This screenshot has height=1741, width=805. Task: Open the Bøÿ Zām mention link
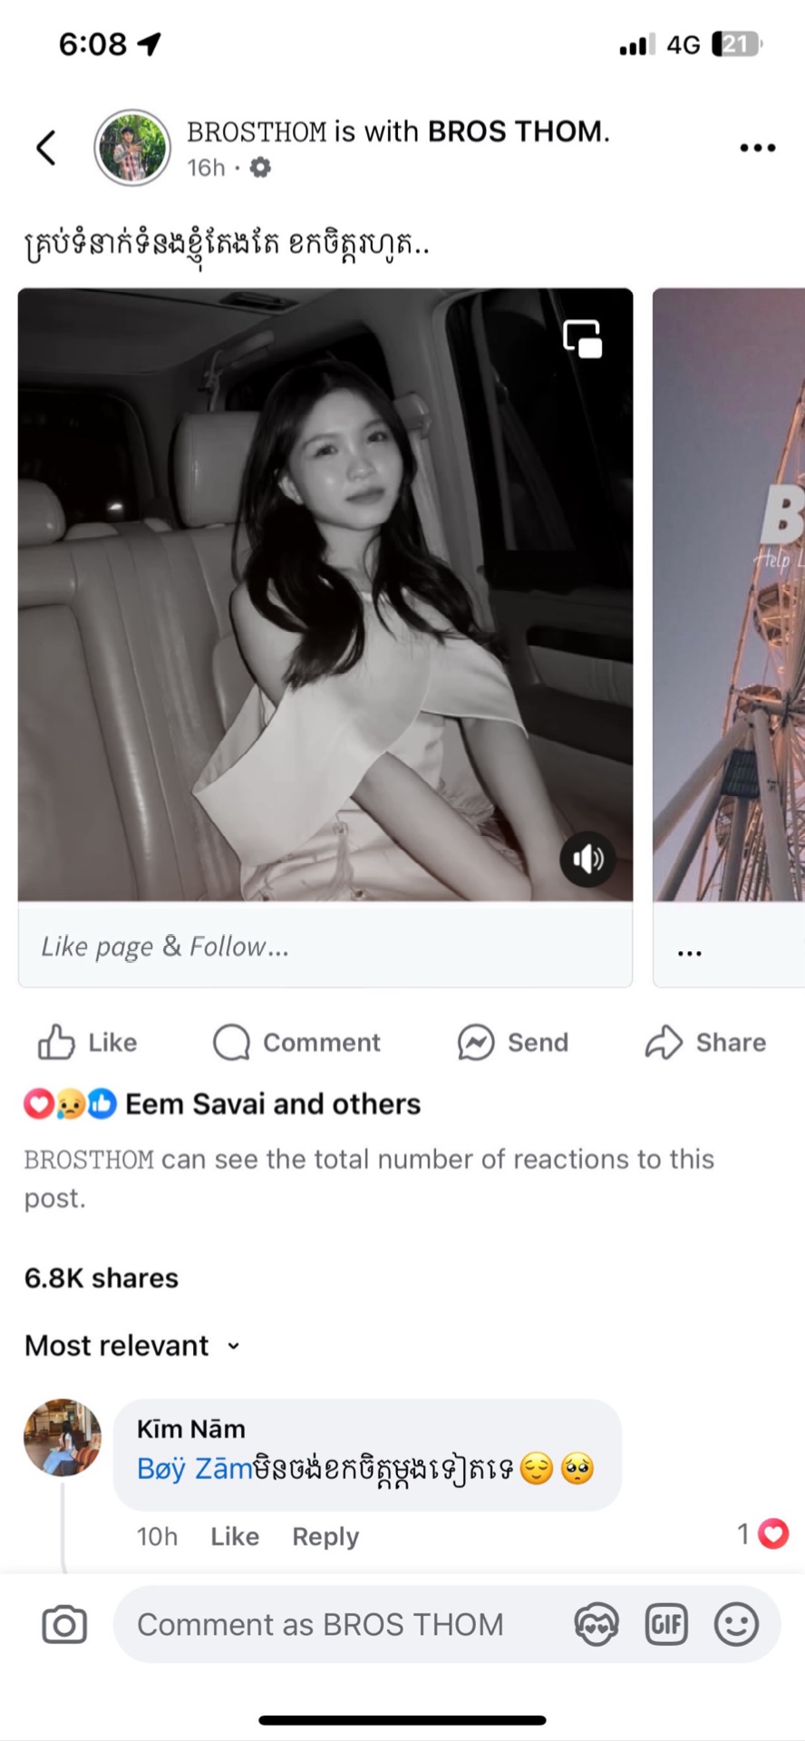[x=194, y=1468]
